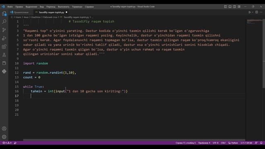Click 'while' keyword on line 15
This screenshot has width=265, height=149.
28,87
